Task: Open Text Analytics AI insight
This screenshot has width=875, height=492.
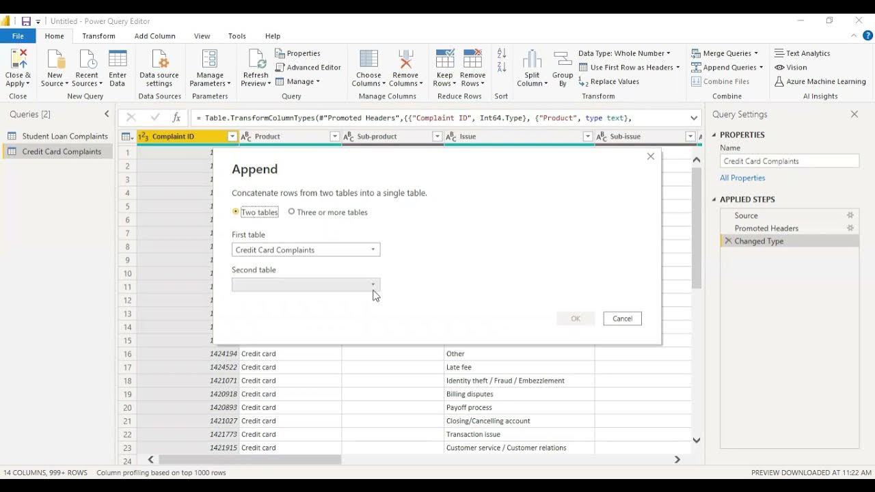Action: tap(803, 53)
